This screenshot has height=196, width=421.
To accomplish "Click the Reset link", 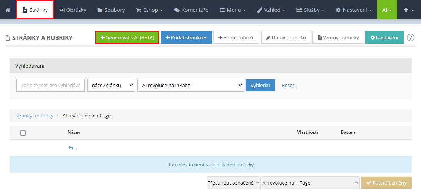I will tap(288, 85).
